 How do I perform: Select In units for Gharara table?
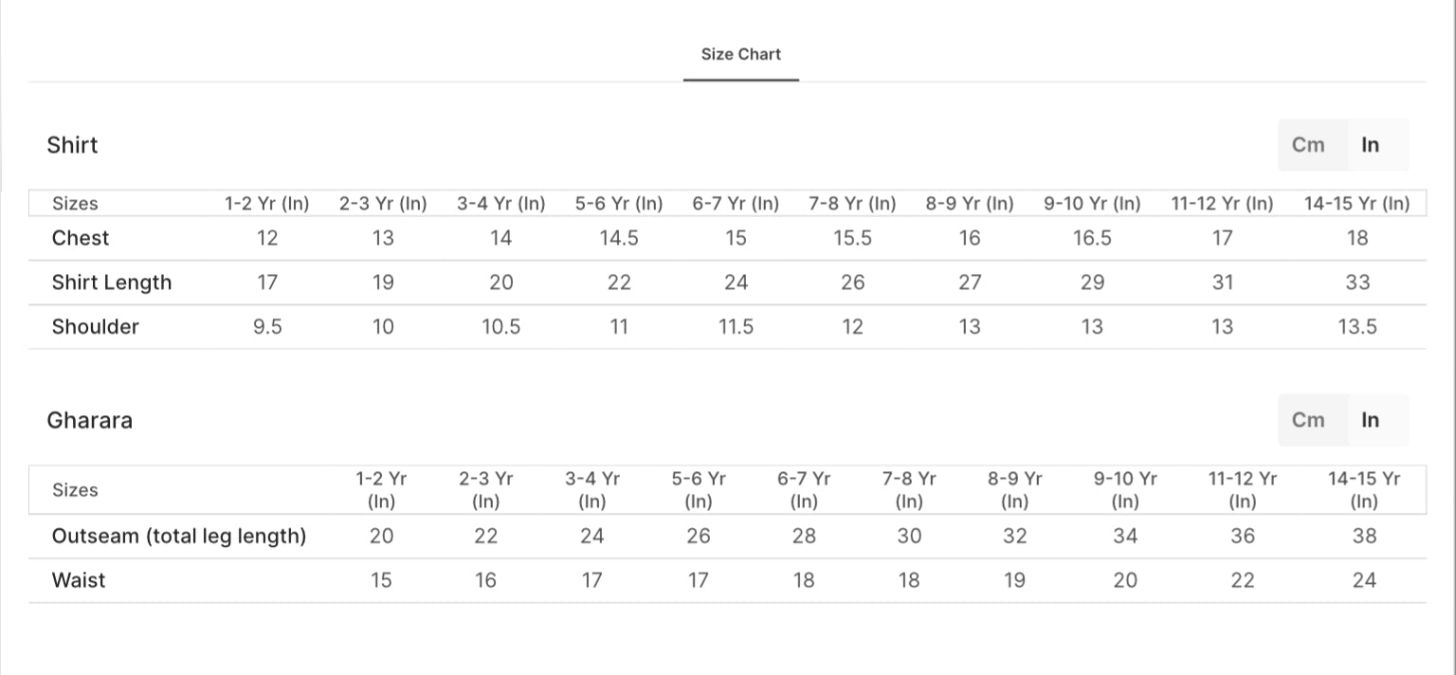(x=1370, y=420)
